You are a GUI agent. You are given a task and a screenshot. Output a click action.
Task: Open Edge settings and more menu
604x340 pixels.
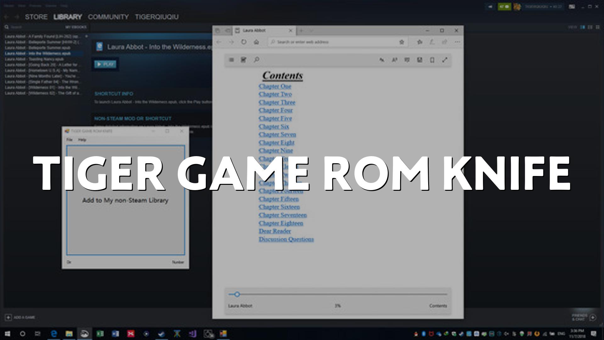[x=457, y=42]
